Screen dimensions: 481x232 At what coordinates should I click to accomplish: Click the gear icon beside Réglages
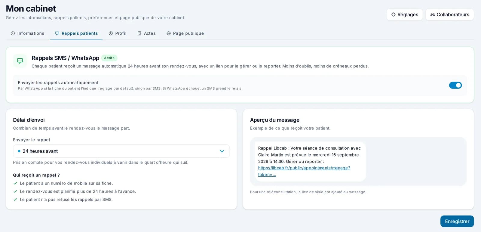393,14
